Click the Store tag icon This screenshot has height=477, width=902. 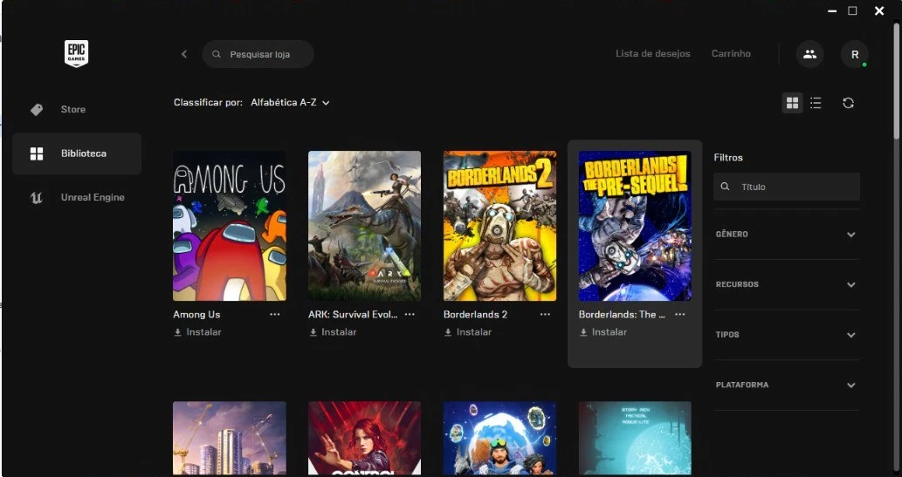[x=37, y=109]
